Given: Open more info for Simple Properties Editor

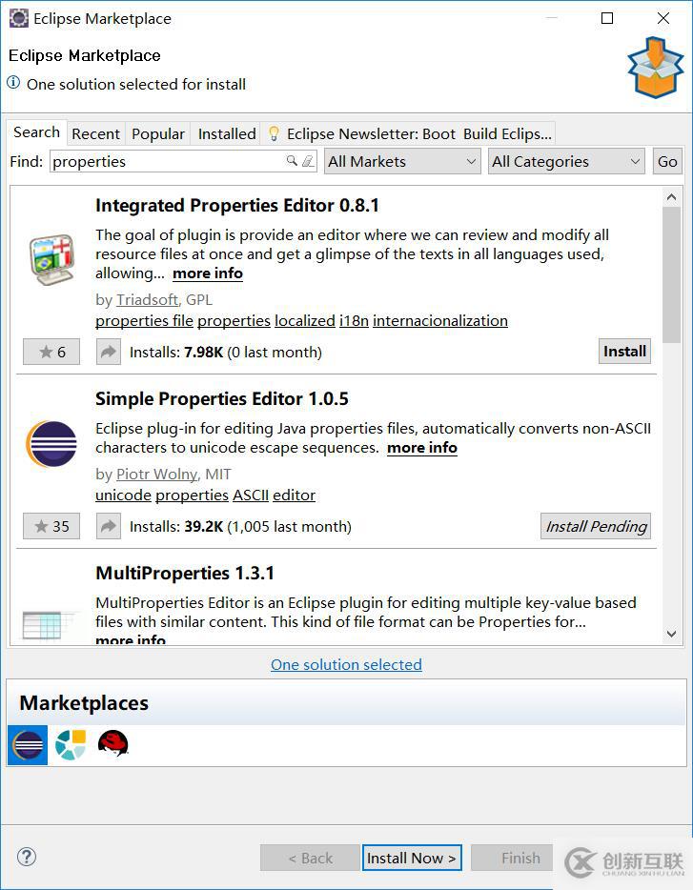Looking at the screenshot, I should click(422, 448).
